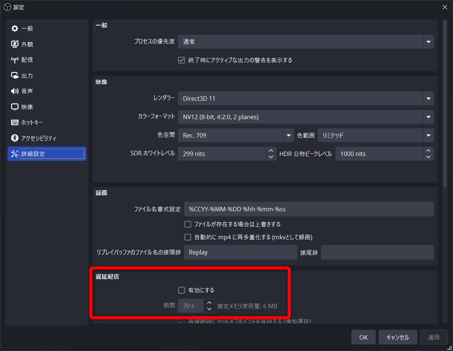Viewport: 453px width, 351px height.
Task: Click the 映像 monitor icon in sidebar
Action: (15, 107)
